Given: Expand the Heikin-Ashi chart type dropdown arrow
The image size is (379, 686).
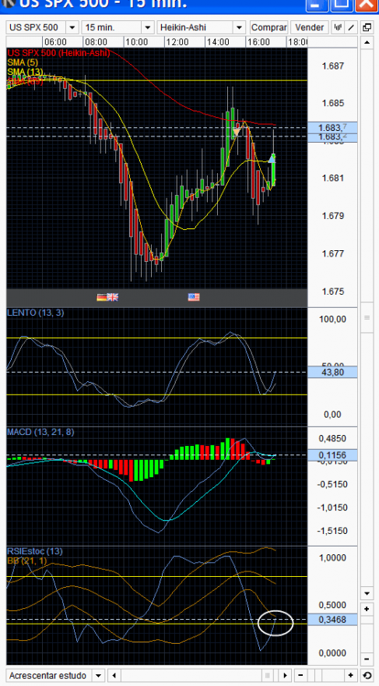Looking at the screenshot, I should click(x=239, y=27).
